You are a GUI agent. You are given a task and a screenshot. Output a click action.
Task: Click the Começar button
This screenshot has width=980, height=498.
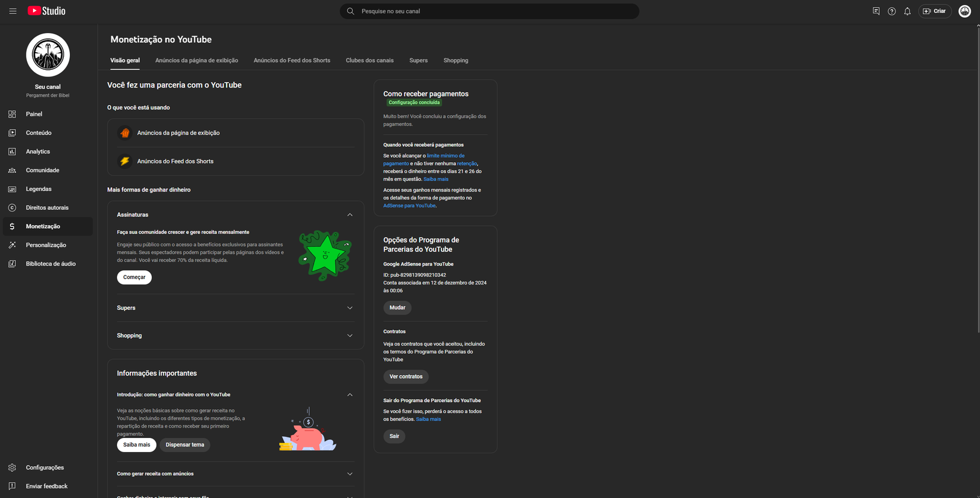(x=134, y=277)
